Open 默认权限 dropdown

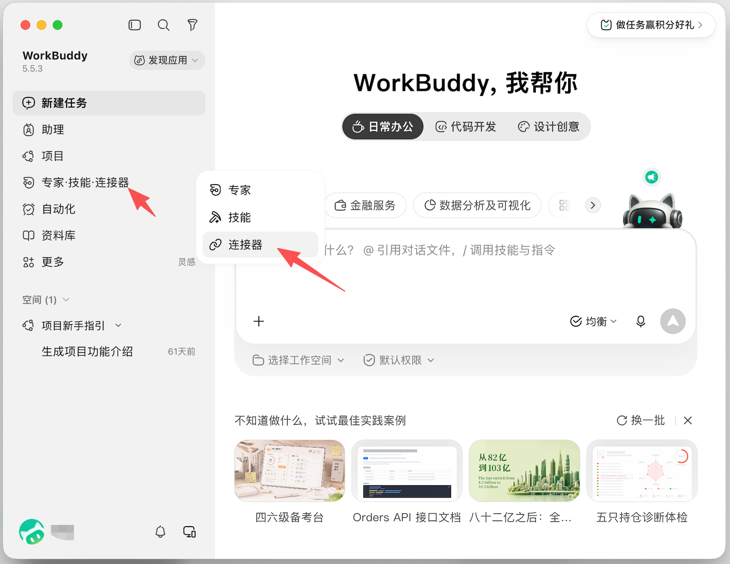pyautogui.click(x=399, y=360)
